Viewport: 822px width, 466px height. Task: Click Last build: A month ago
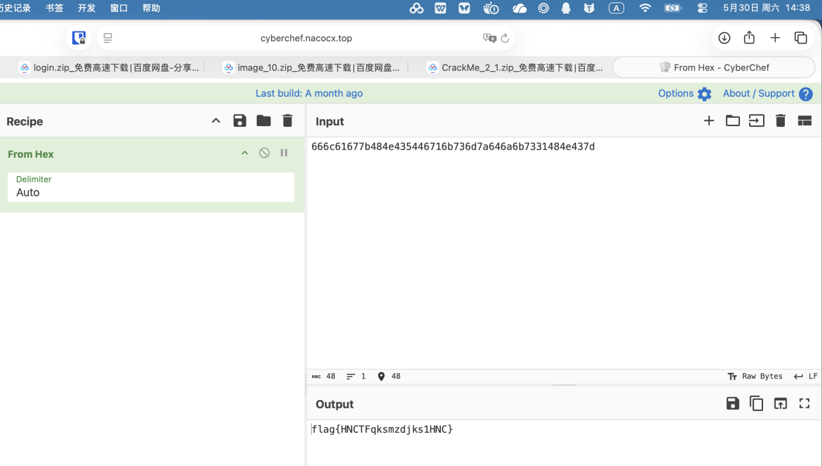pos(309,93)
